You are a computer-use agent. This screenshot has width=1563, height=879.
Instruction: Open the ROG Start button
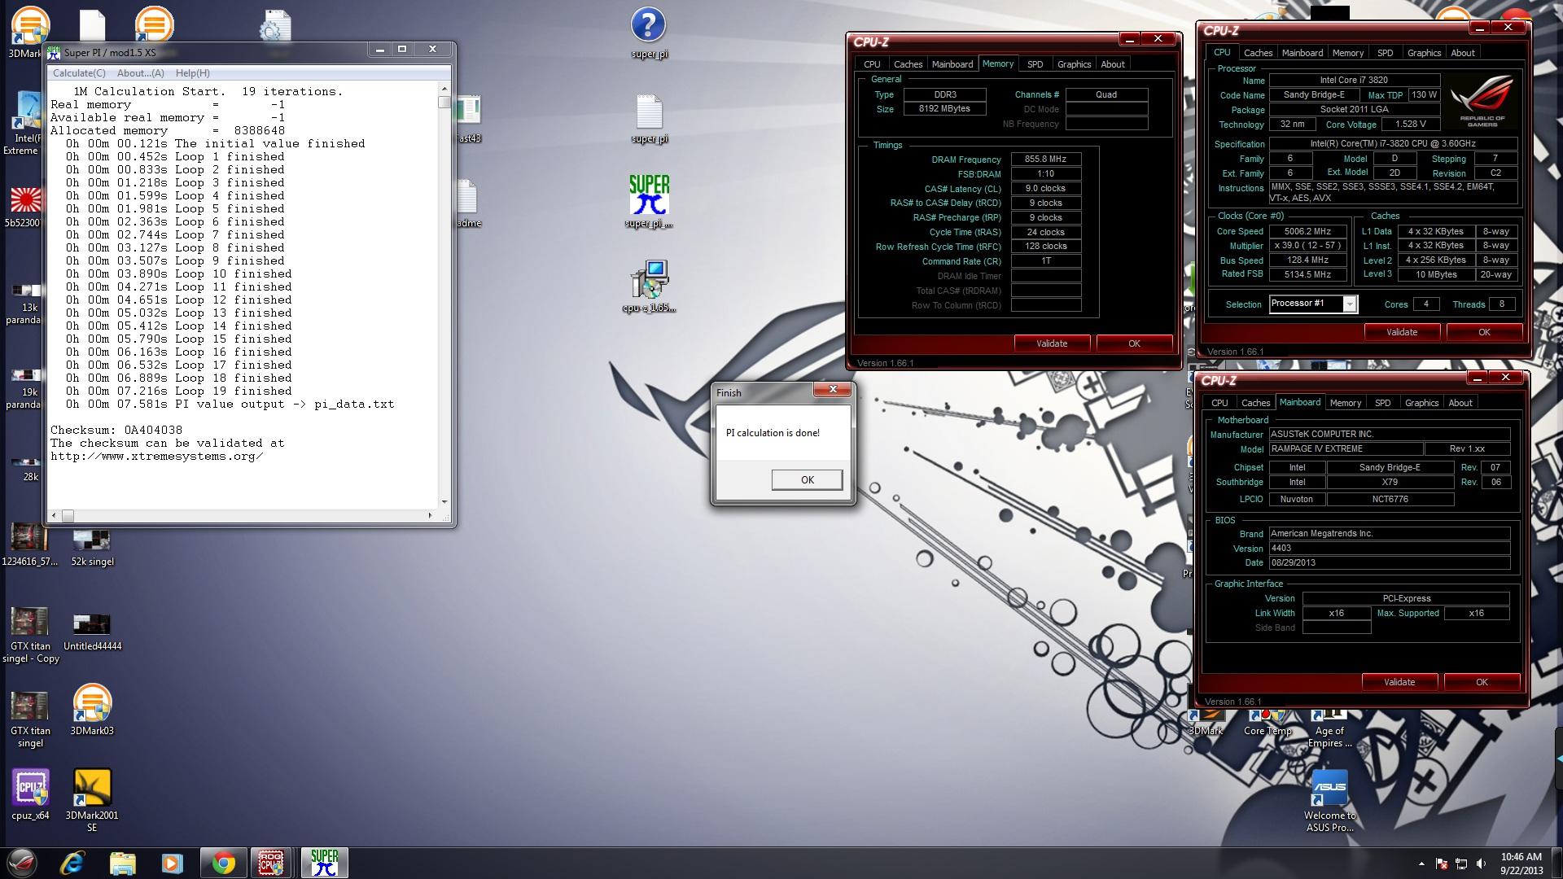22,863
